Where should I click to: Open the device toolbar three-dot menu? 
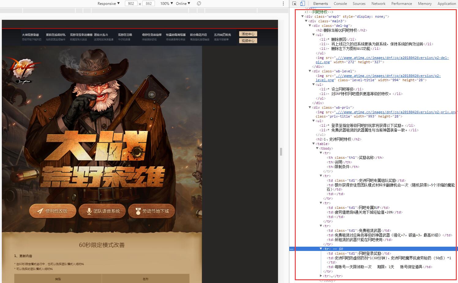click(283, 3)
